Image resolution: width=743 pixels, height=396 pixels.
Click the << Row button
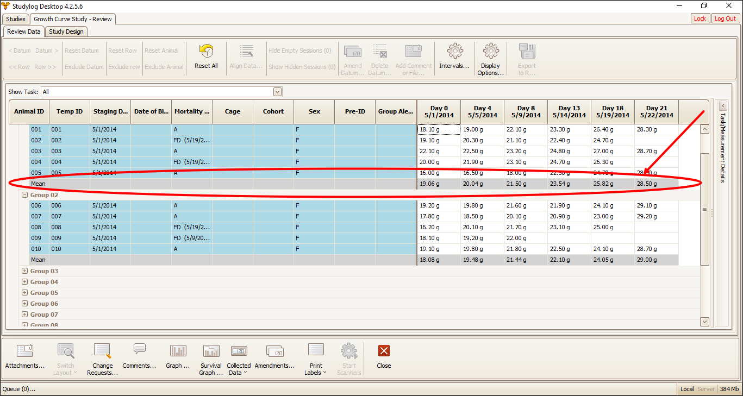(19, 67)
